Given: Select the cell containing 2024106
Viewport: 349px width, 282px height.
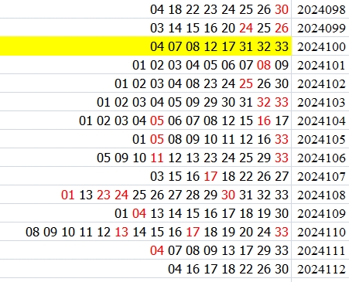Looking at the screenshot, I should click(320, 158).
